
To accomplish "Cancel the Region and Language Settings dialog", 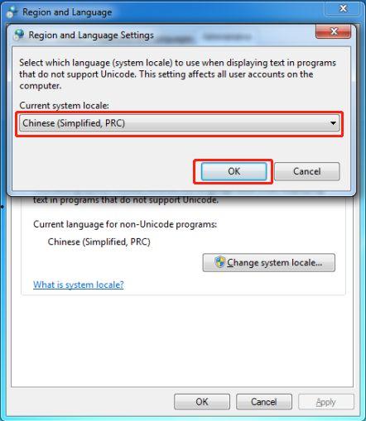I will click(x=306, y=171).
